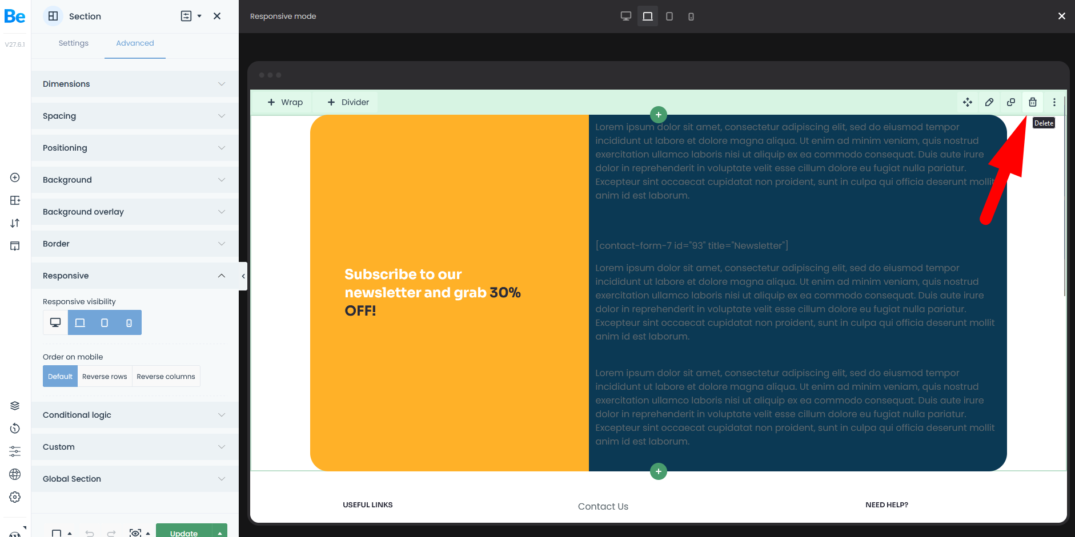1075x537 pixels.
Task: Open the settings gear icon in sidebar
Action: 15,497
